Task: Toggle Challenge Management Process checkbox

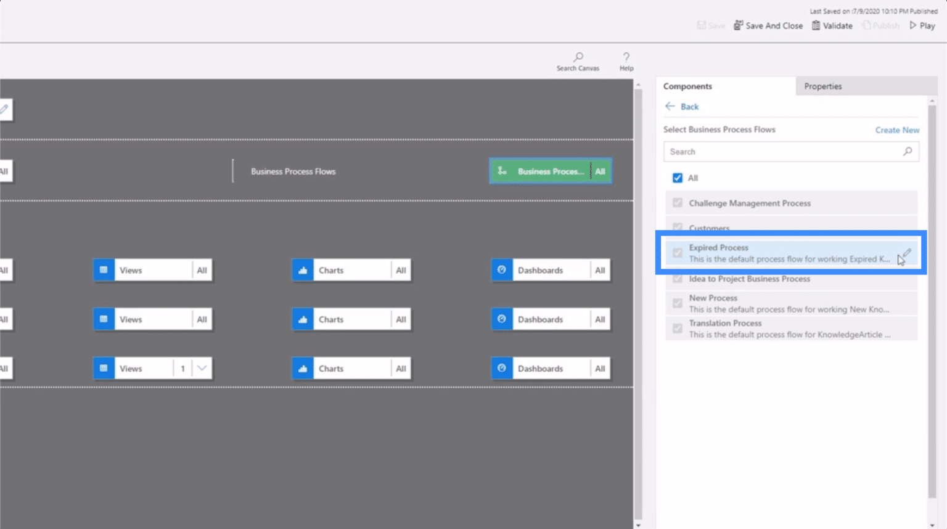Action: (x=678, y=203)
